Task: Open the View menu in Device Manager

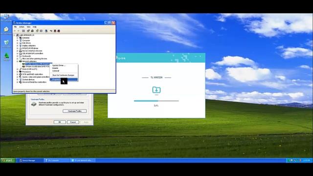Action: point(28,27)
